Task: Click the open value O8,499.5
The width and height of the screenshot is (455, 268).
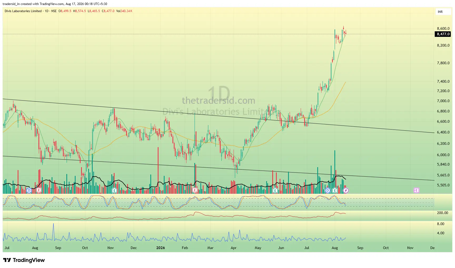Action: coord(65,11)
